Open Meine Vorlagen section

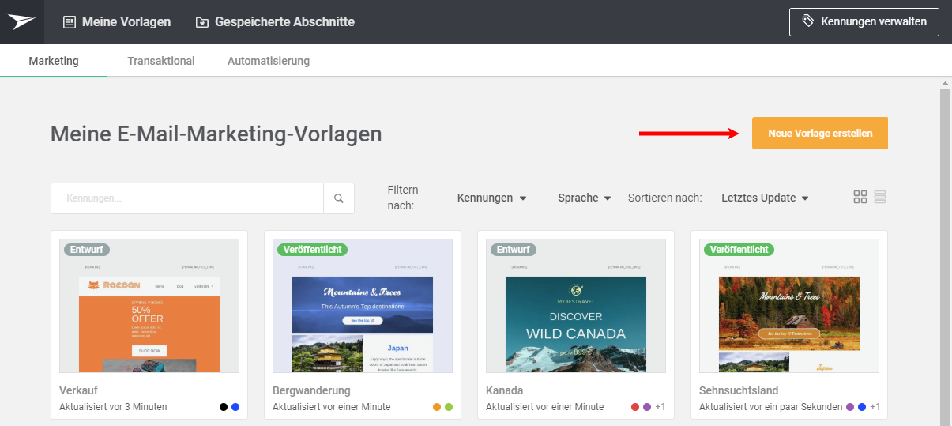tap(117, 22)
